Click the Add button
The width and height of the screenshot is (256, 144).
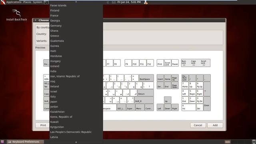(215, 125)
